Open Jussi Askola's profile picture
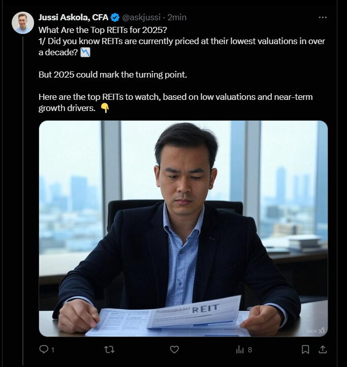This screenshot has width=347, height=367. 23,23
